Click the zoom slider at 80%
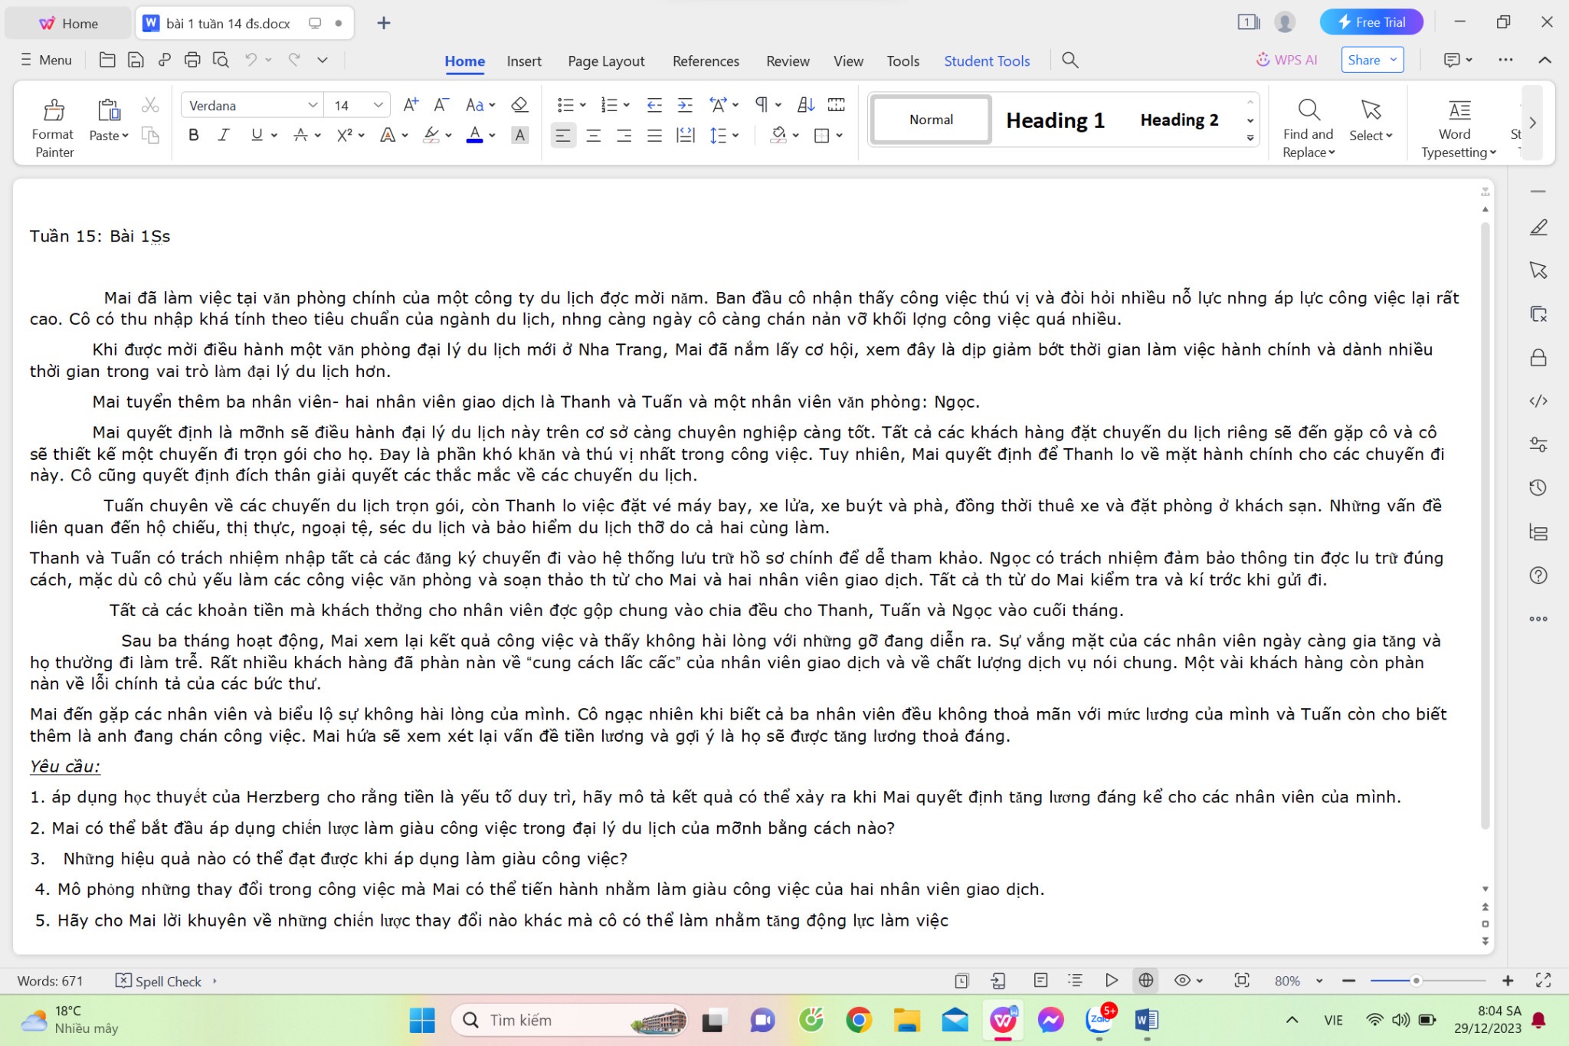1569x1046 pixels. click(x=1416, y=981)
